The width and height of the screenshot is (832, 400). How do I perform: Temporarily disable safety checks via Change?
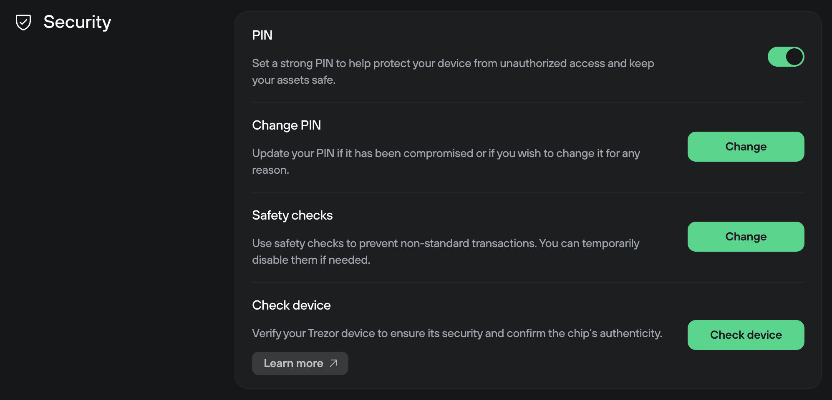pos(746,236)
